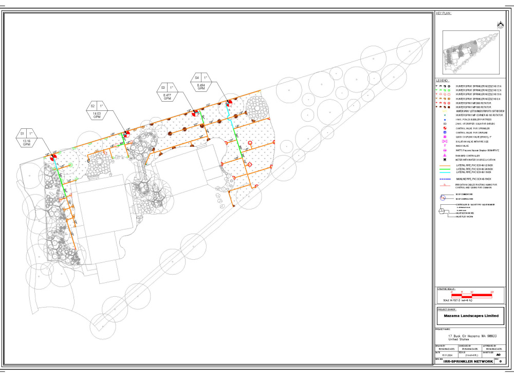Click the A0 sheet size value
The width and height of the screenshot is (514, 385).
pyautogui.click(x=499, y=355)
